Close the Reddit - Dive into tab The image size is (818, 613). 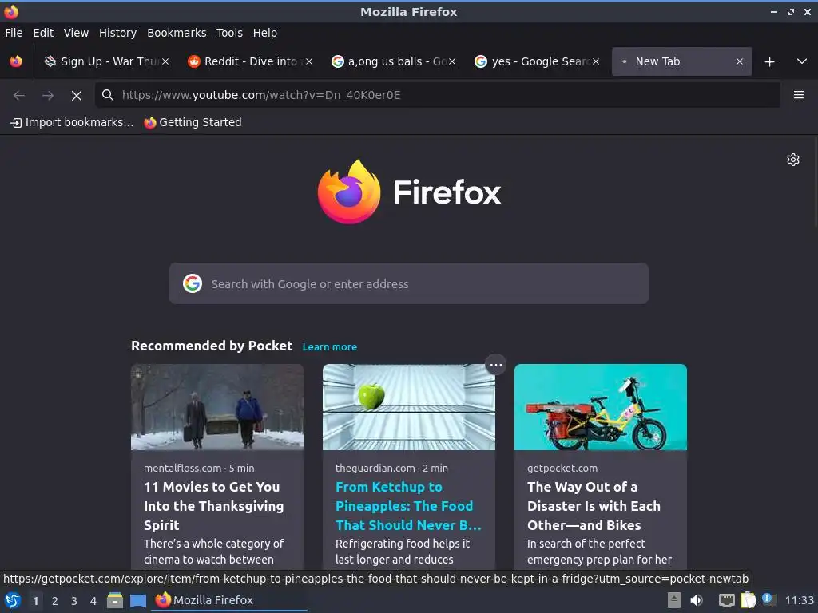(309, 61)
